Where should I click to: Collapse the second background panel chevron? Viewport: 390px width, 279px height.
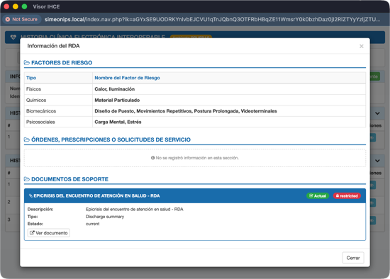(377, 161)
